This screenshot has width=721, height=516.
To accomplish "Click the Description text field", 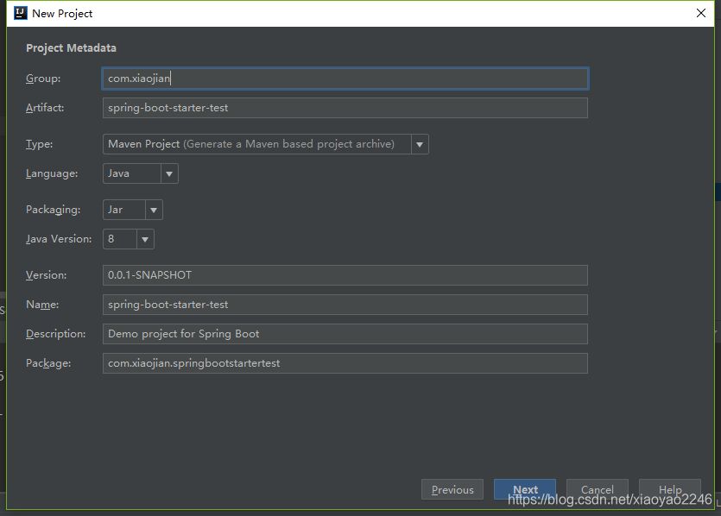I will (345, 334).
